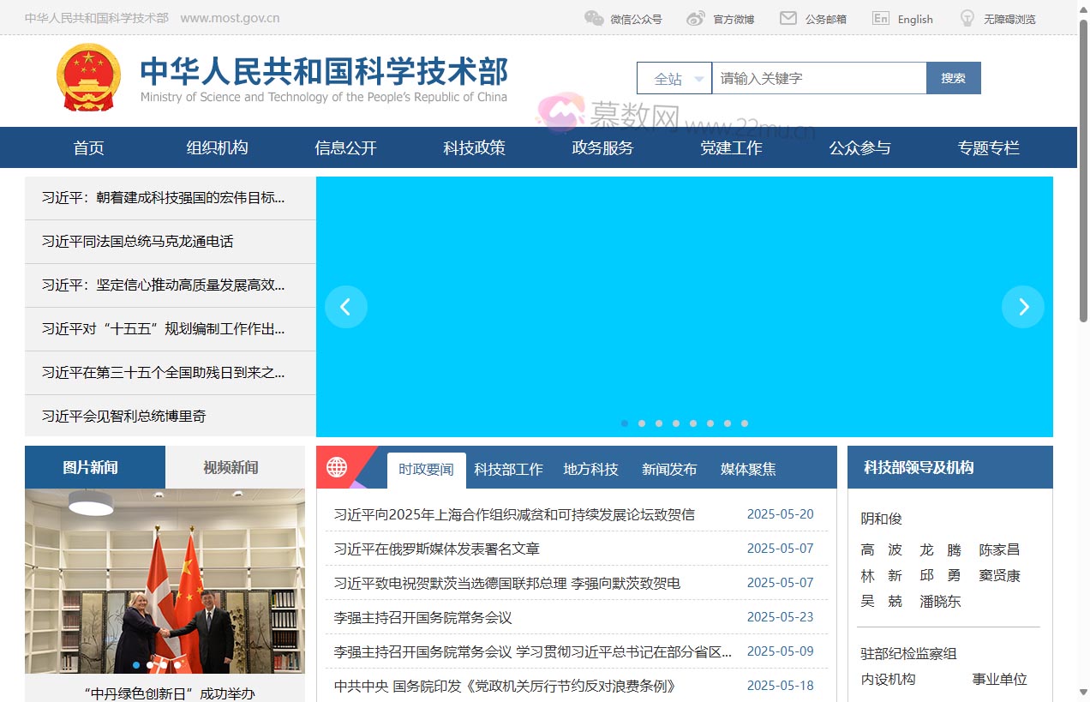Switch to the 科技部工作 news tab
1090x702 pixels.
[x=507, y=469]
